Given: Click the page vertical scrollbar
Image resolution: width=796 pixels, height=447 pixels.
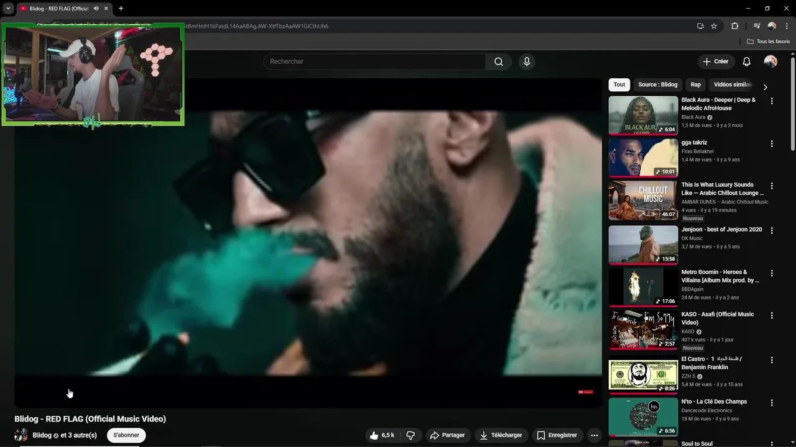Looking at the screenshot, I should (x=793, y=103).
